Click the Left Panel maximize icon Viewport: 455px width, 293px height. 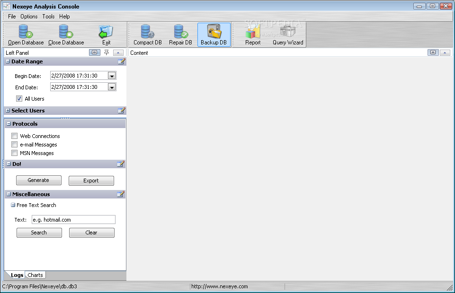[x=94, y=52]
